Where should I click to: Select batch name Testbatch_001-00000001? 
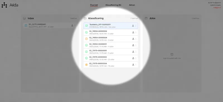click(100, 24)
